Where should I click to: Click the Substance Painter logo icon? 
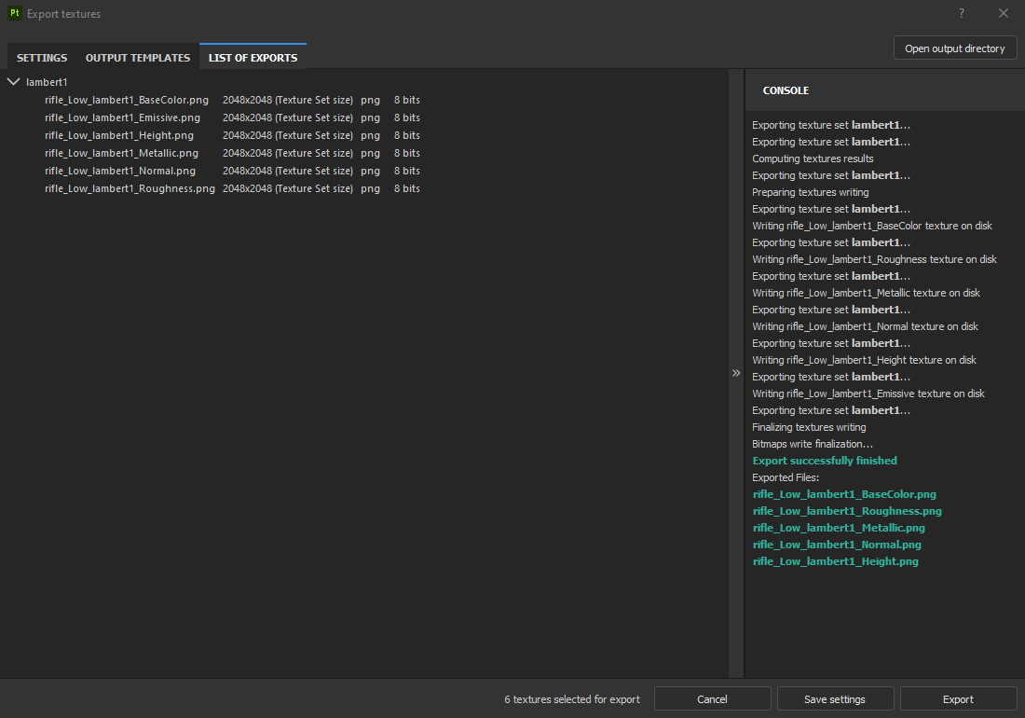pyautogui.click(x=14, y=13)
